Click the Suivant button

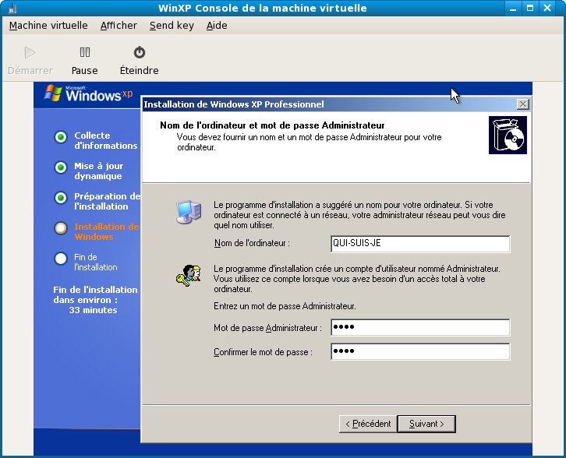pos(426,424)
